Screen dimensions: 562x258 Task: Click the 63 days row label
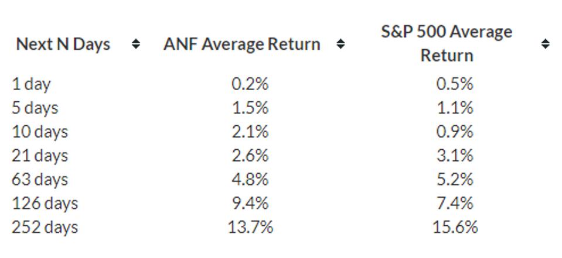pos(40,180)
